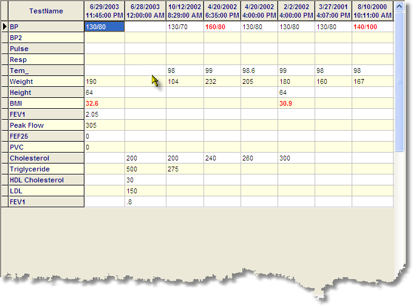Image resolution: width=413 pixels, height=307 pixels.
Task: Select the FEF25 row header
Action: coord(46,136)
